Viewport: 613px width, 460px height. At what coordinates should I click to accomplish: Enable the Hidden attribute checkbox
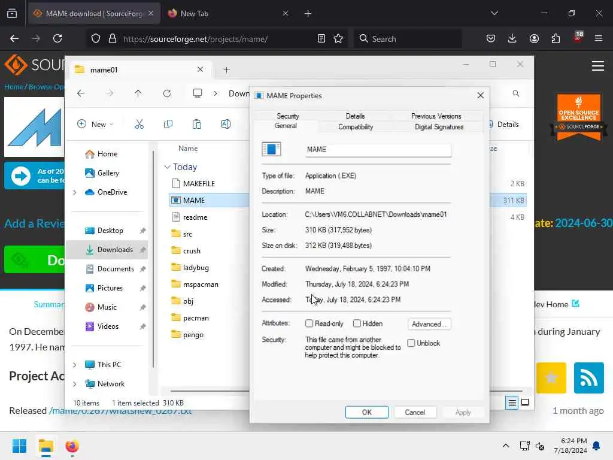(x=357, y=323)
